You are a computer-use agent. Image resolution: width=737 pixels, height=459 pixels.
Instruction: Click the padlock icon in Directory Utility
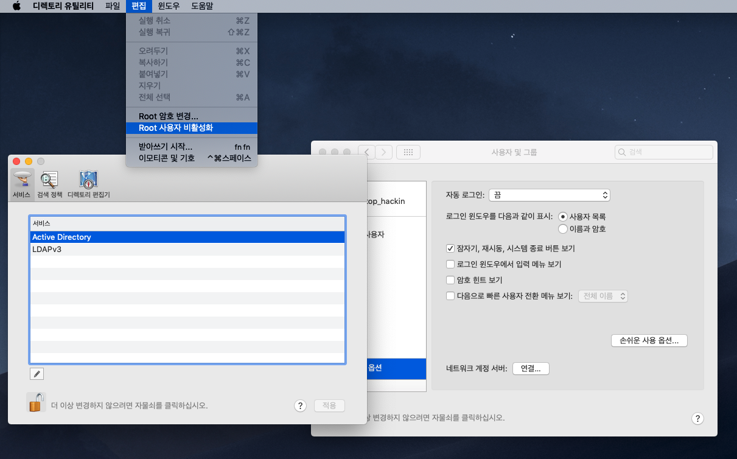point(36,402)
